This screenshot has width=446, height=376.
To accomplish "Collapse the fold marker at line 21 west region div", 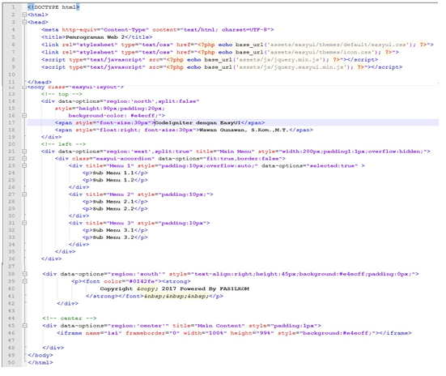I will 24,152.
